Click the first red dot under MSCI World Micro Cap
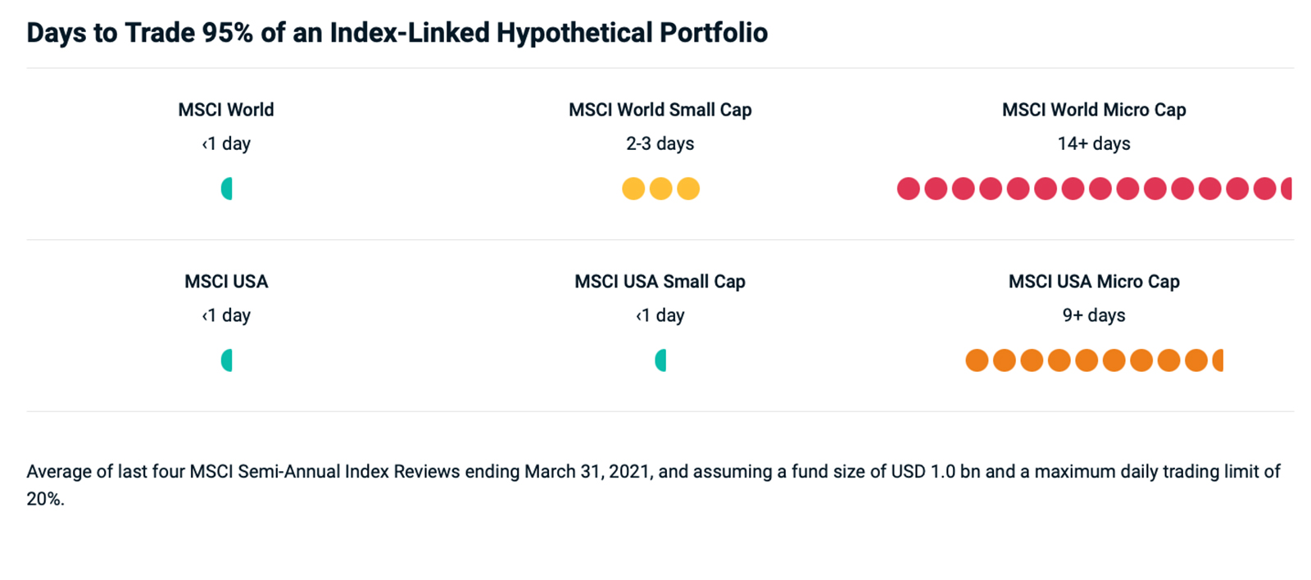1311x580 pixels. 909,188
